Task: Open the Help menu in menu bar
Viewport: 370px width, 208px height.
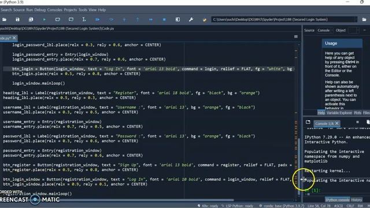Action: click(102, 10)
